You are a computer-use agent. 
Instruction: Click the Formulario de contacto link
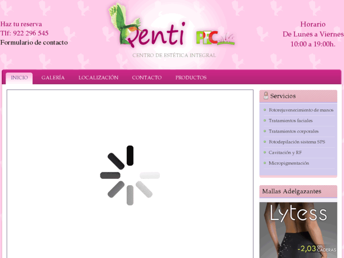tap(34, 43)
